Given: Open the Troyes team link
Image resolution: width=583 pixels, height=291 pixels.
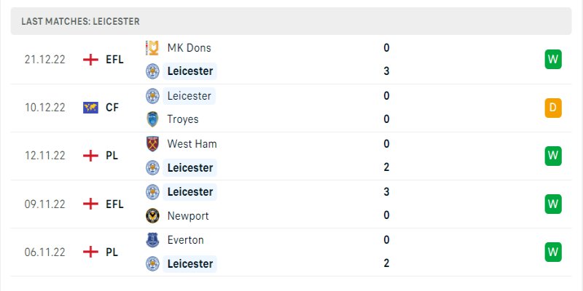Looking at the screenshot, I should click(x=182, y=119).
